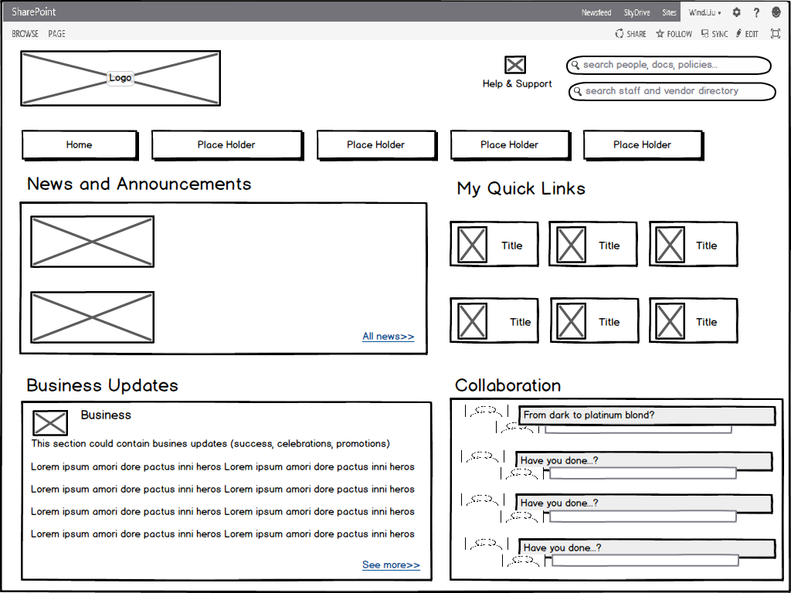The image size is (791, 593).
Task: Click the 'News and Announcements' heading
Action: tap(139, 184)
